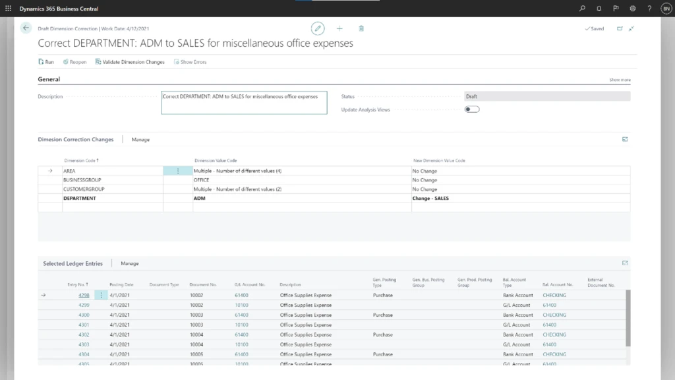
Task: Open row options for entry 4298
Action: click(x=101, y=296)
